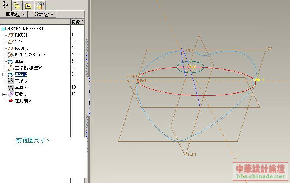Open the 顯示(O) dropdown menu
This screenshot has height=183, width=290.
pos(14,15)
